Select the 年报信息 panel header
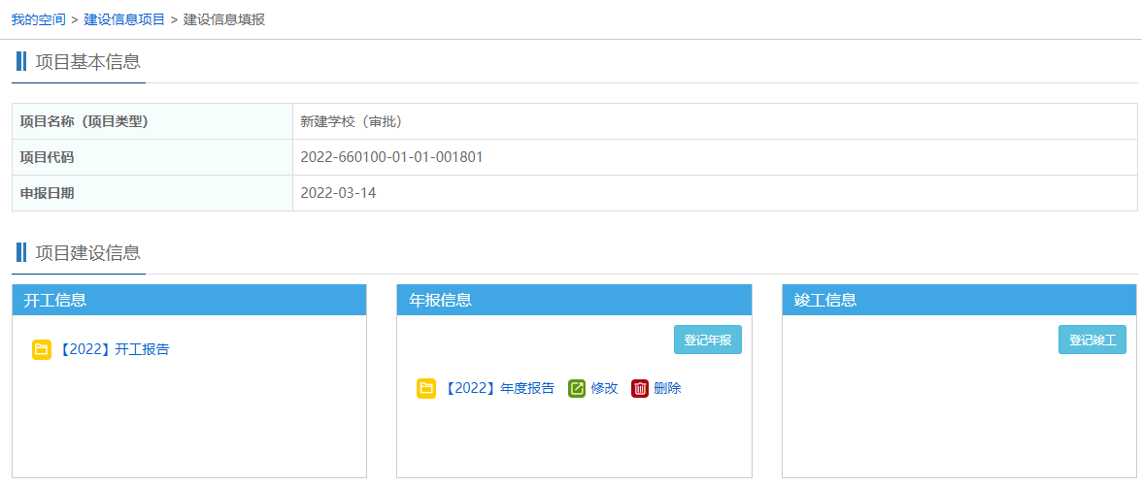1142x487 pixels. (574, 300)
